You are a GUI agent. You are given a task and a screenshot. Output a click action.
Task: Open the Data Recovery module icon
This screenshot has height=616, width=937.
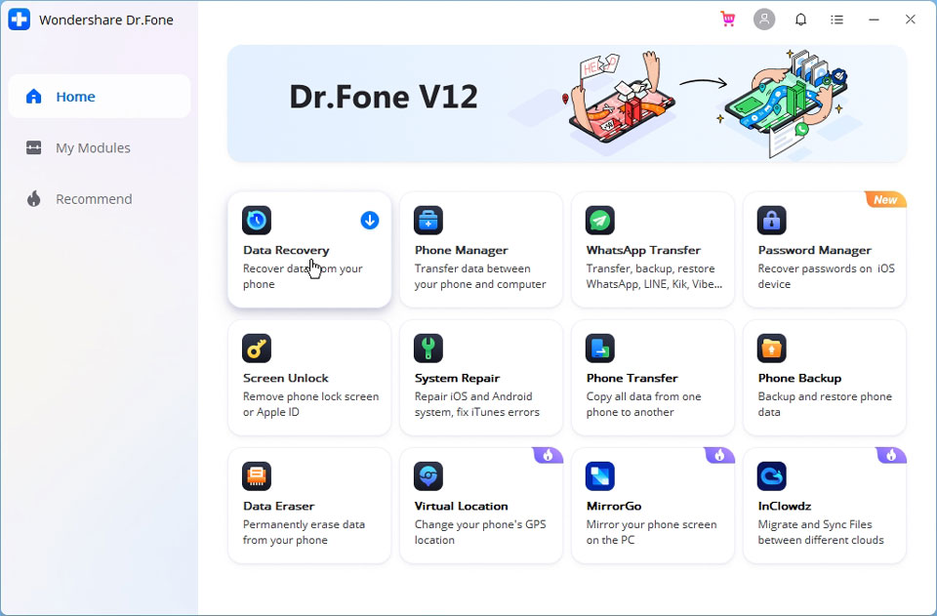(x=257, y=221)
